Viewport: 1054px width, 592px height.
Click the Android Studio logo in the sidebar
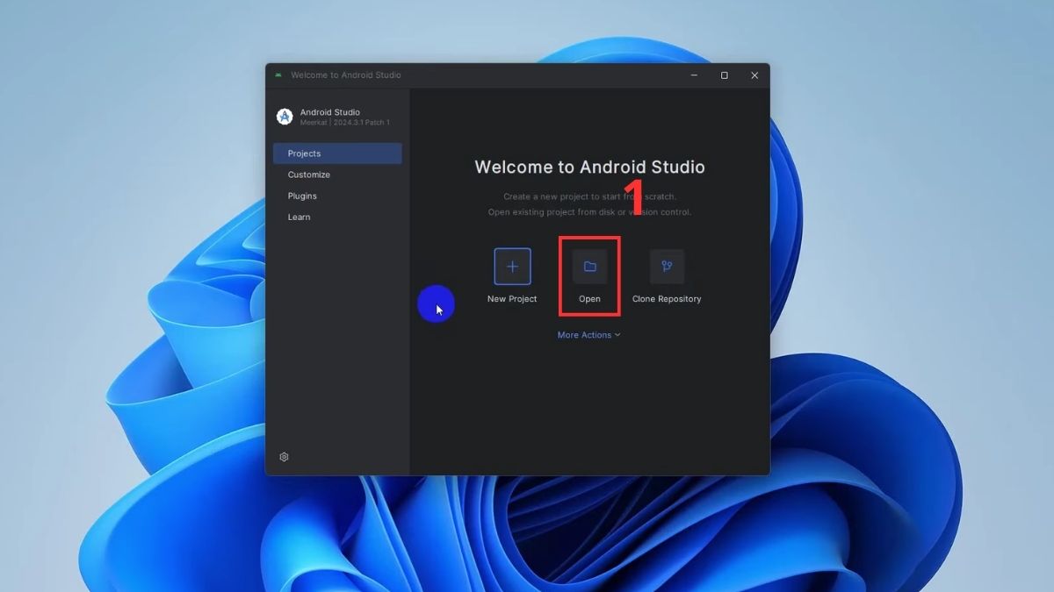[284, 117]
